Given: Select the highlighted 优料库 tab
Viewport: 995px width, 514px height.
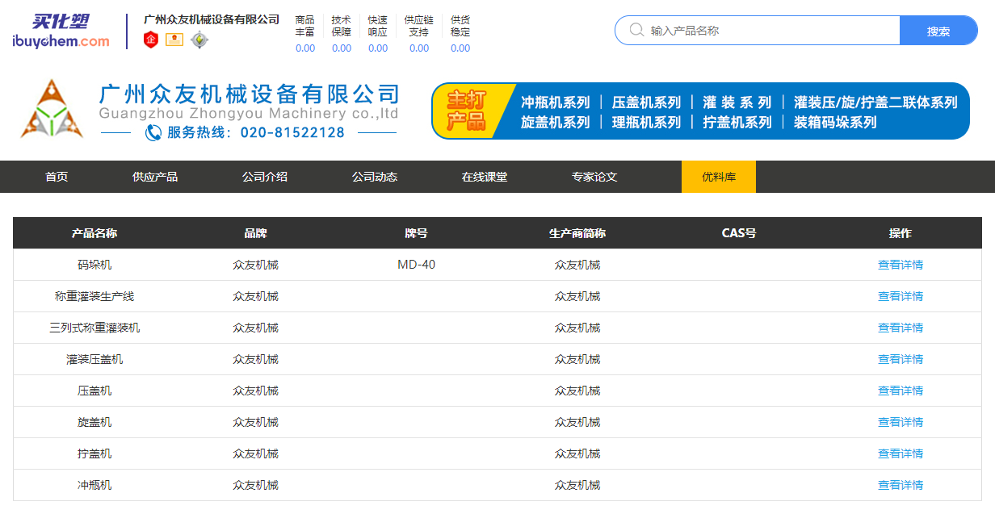Looking at the screenshot, I should (x=719, y=177).
